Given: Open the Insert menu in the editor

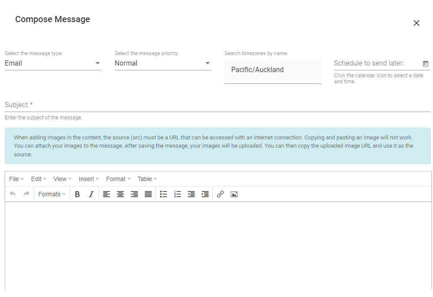Looking at the screenshot, I should point(89,179).
